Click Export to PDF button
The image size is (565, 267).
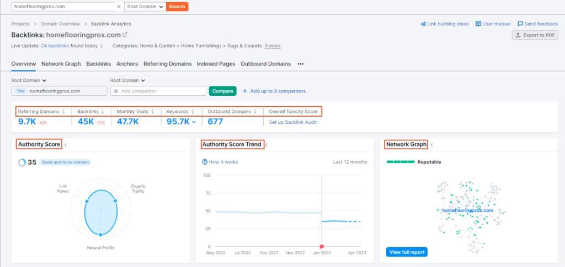535,35
